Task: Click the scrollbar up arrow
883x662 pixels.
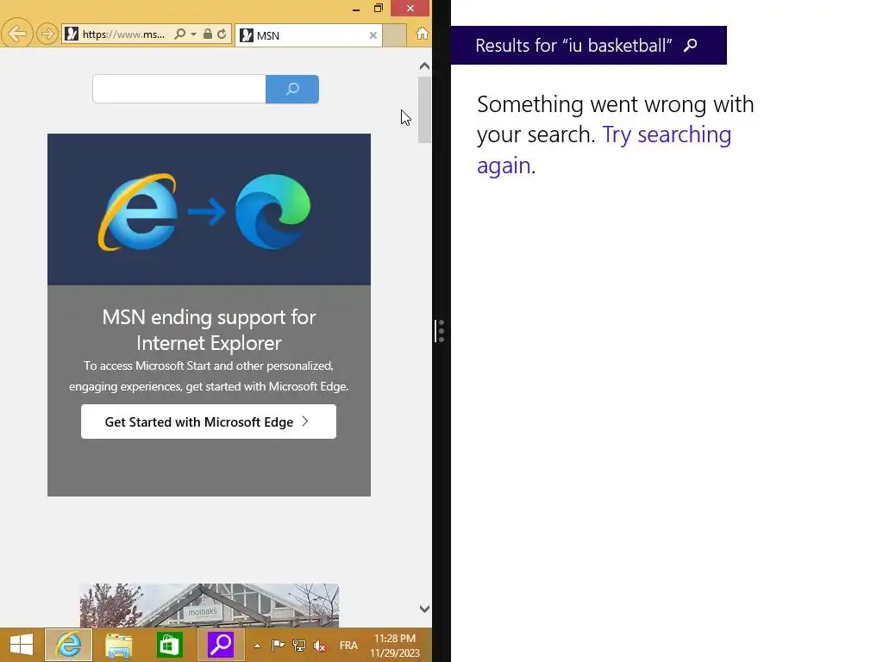Action: (424, 66)
